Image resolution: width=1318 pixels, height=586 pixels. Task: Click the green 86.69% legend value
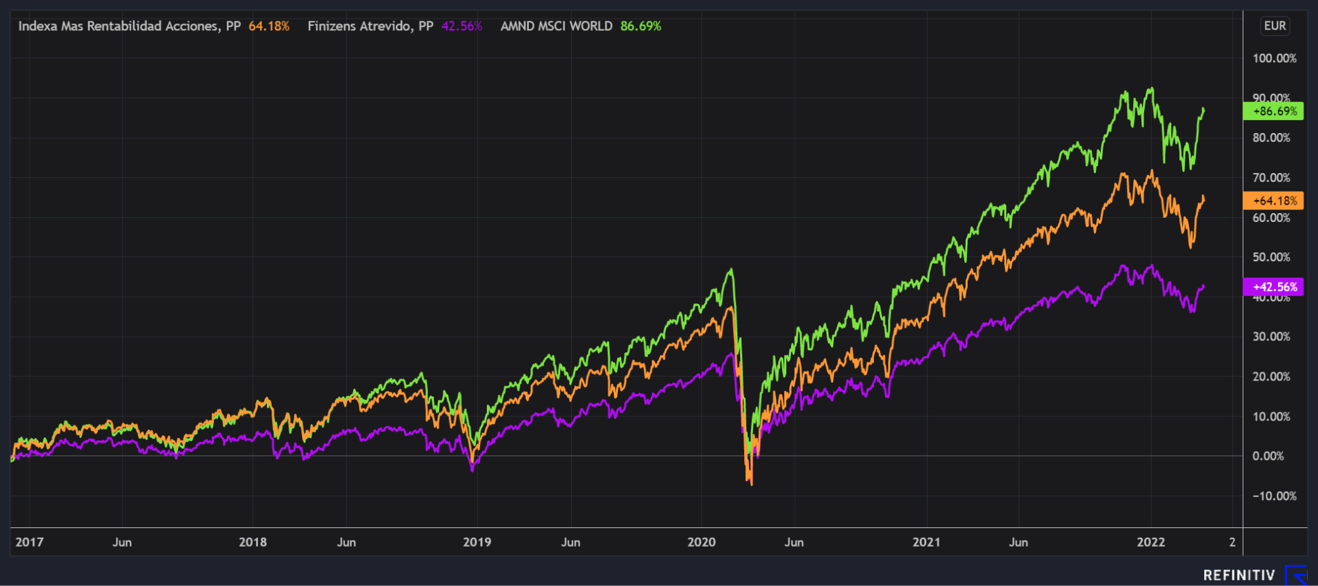pyautogui.click(x=641, y=26)
